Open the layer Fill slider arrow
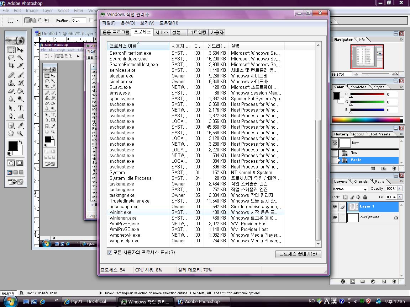The image size is (410, 307). click(x=400, y=197)
